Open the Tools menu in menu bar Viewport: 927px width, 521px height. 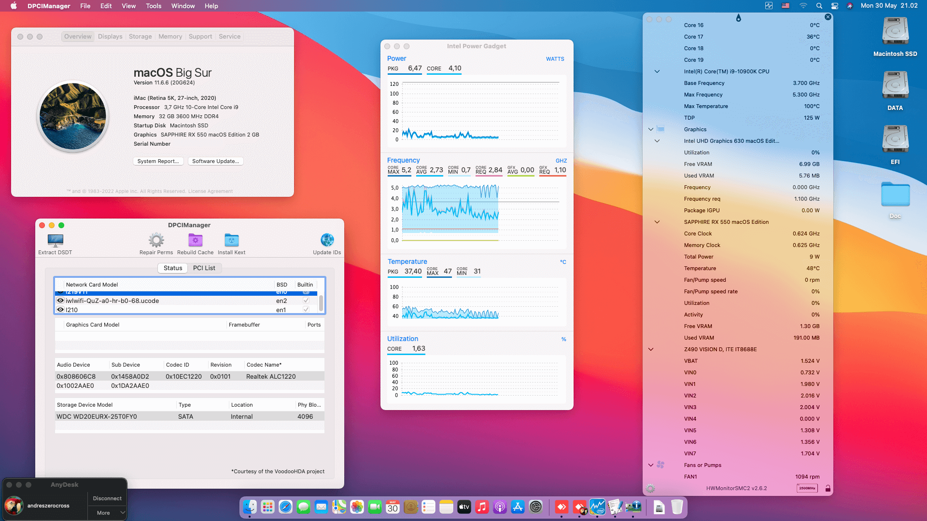[154, 6]
